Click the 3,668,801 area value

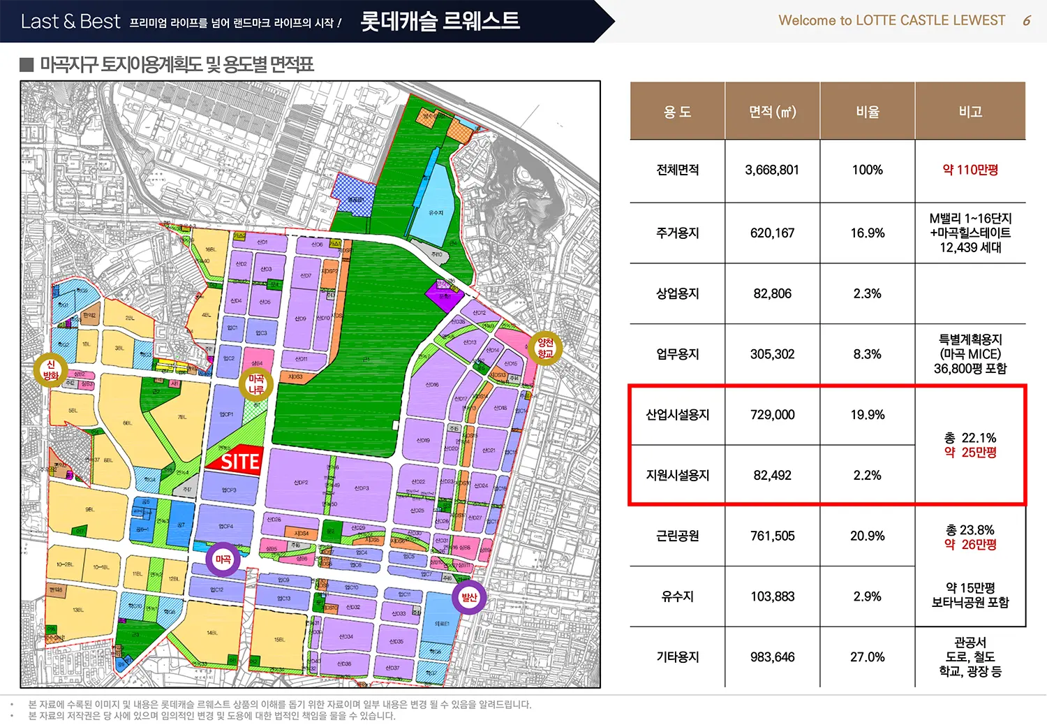click(772, 170)
